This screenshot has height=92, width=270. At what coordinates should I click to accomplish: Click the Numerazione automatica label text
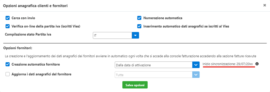163,18
